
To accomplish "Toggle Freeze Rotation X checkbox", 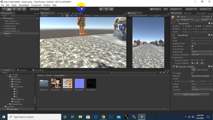I will point(192,63).
